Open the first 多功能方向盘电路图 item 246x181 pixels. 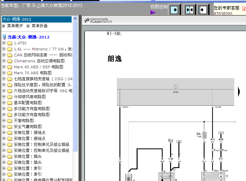[x=32, y=109]
